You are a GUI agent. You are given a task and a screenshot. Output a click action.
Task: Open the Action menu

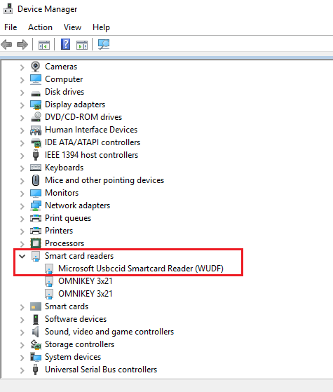(x=40, y=27)
